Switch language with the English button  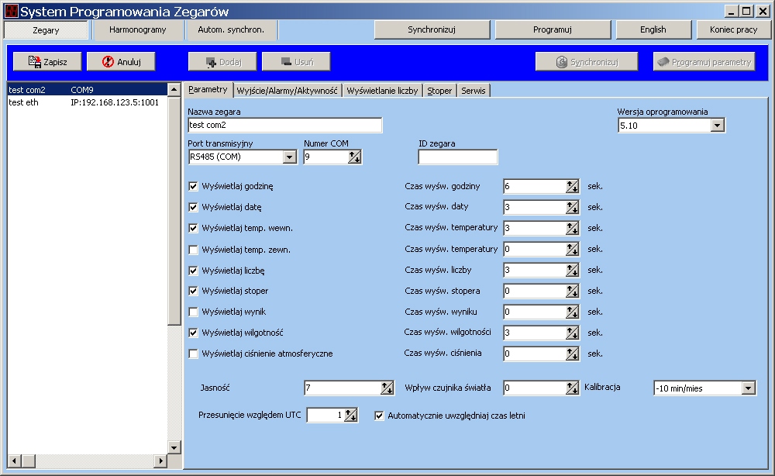(653, 29)
